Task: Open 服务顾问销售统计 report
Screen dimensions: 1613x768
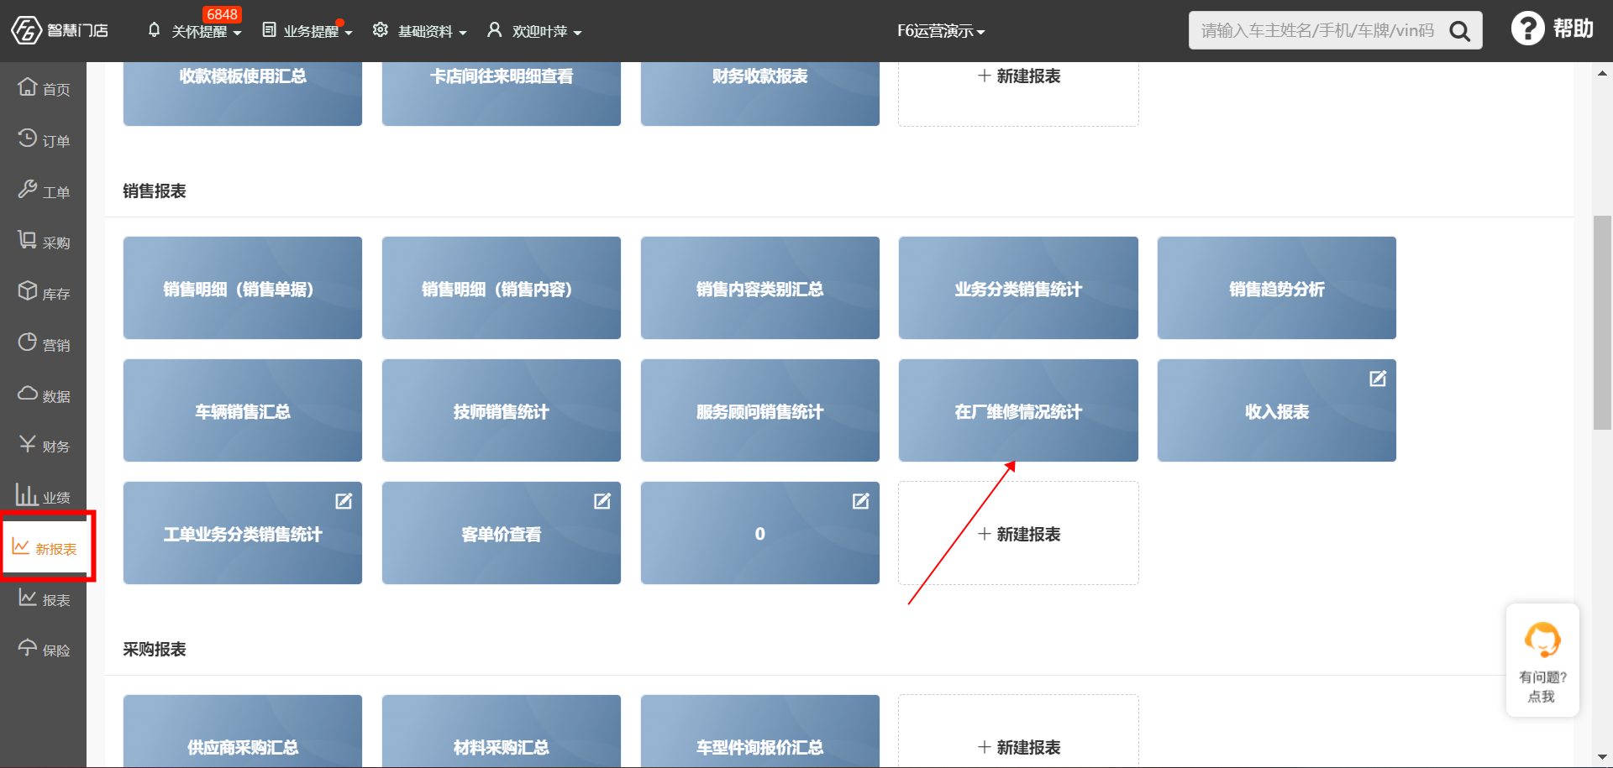Action: (760, 410)
